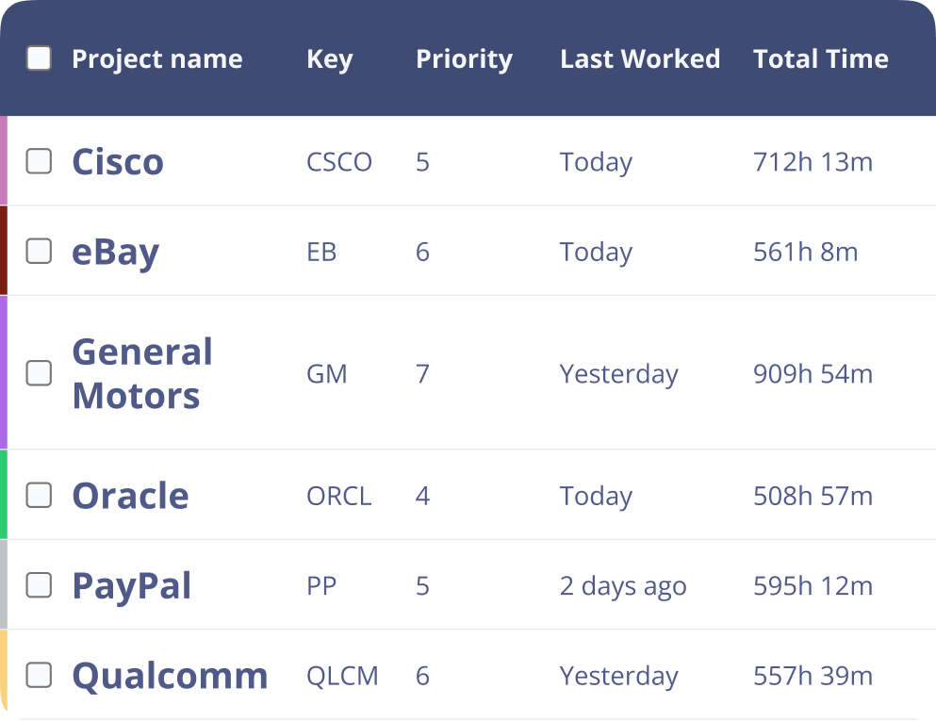Open the Qualcomm project link

pyautogui.click(x=170, y=676)
